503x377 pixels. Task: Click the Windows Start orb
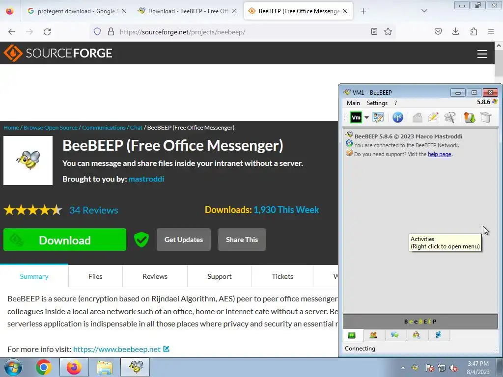13,367
